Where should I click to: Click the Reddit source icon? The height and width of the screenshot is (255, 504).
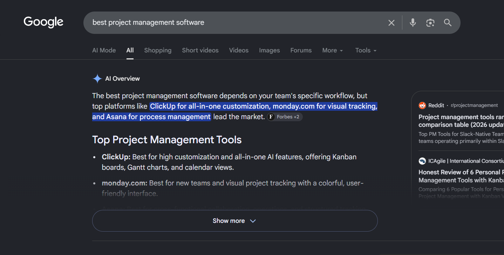tap(422, 105)
